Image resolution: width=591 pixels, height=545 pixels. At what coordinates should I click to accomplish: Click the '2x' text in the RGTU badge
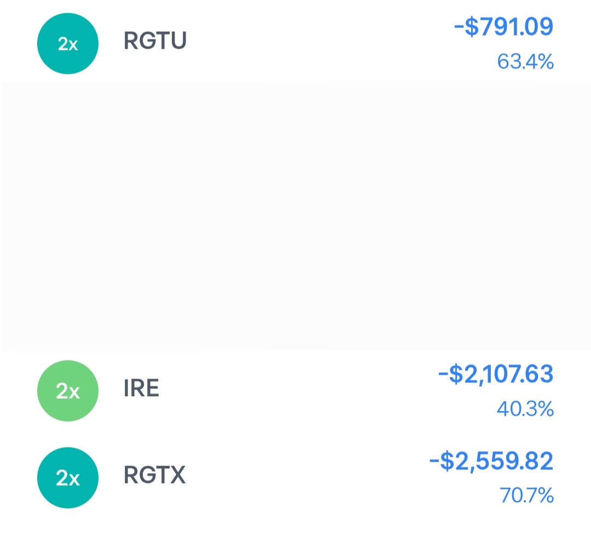pyautogui.click(x=68, y=44)
